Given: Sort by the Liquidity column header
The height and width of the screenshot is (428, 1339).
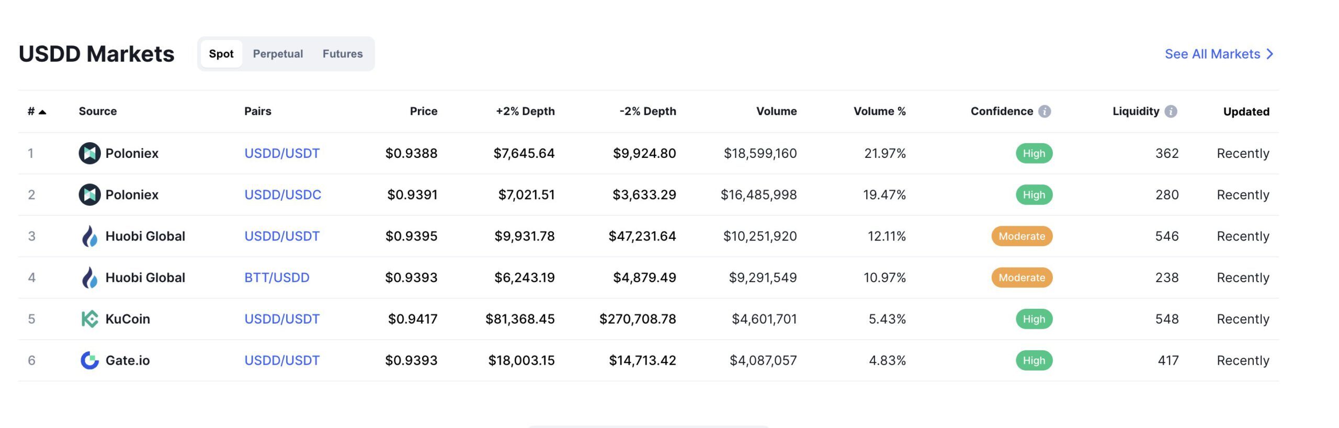Looking at the screenshot, I should (1136, 111).
